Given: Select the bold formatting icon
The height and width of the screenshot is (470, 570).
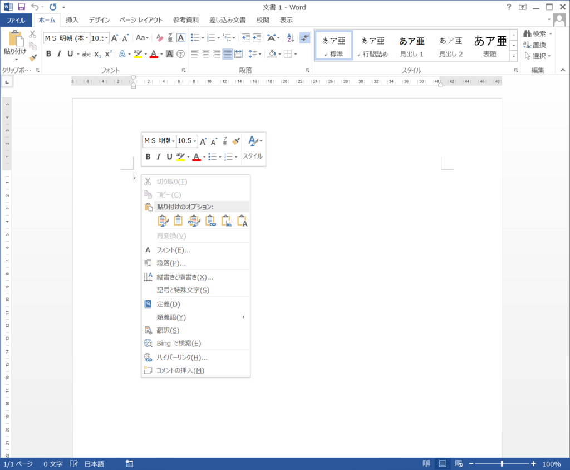Looking at the screenshot, I should (x=47, y=54).
